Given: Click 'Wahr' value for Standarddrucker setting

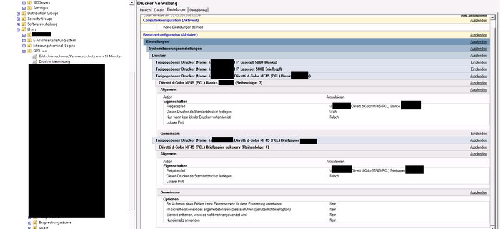Looking at the screenshot, I should 333,112.
